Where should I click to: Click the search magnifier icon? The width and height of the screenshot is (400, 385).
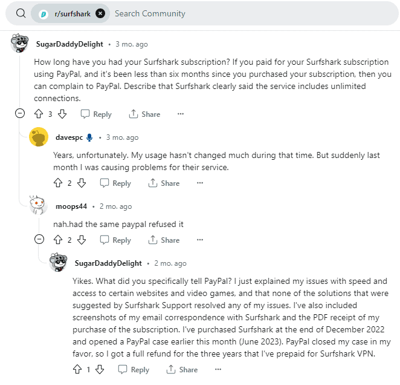[x=21, y=13]
